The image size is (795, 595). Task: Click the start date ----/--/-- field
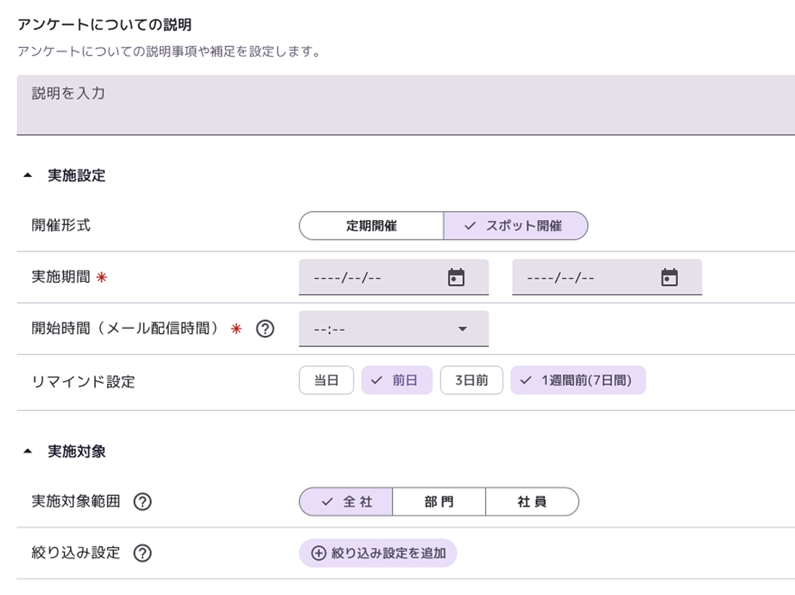coord(394,277)
